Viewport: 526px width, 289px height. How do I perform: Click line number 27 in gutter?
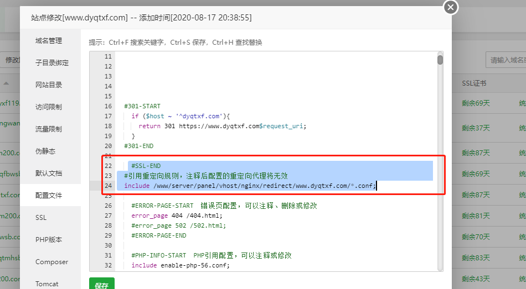(x=108, y=216)
